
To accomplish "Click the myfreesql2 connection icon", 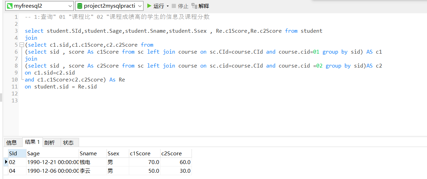I will (x=10, y=6).
